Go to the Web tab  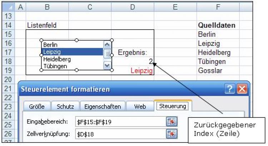[140, 106]
